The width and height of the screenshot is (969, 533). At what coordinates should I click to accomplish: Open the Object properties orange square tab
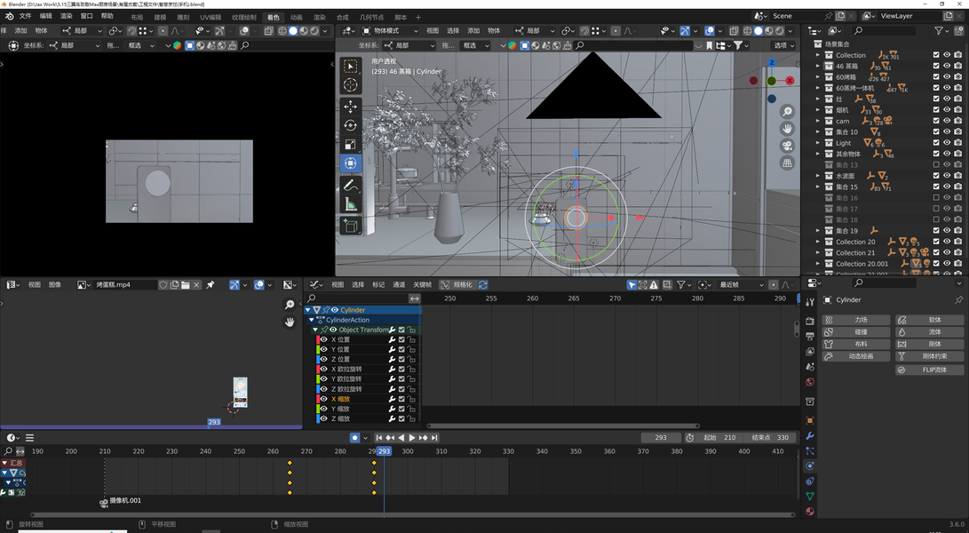809,420
